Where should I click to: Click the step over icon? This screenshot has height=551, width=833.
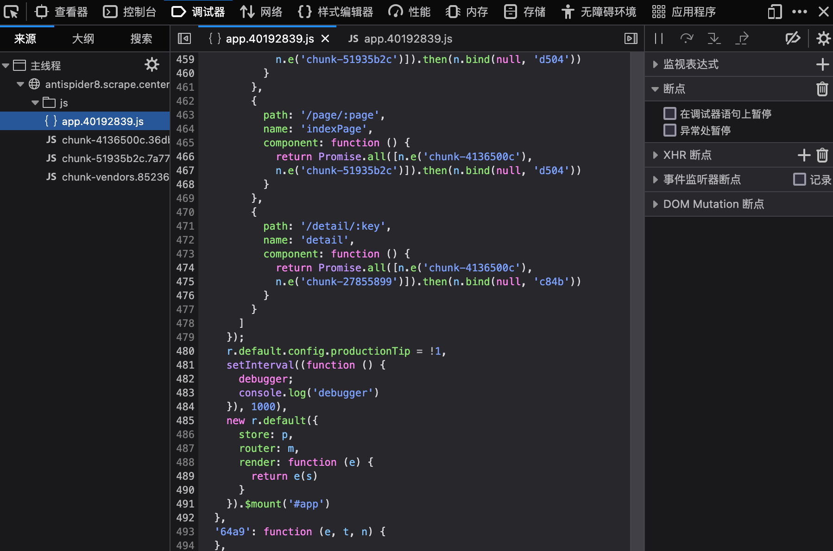tap(686, 38)
